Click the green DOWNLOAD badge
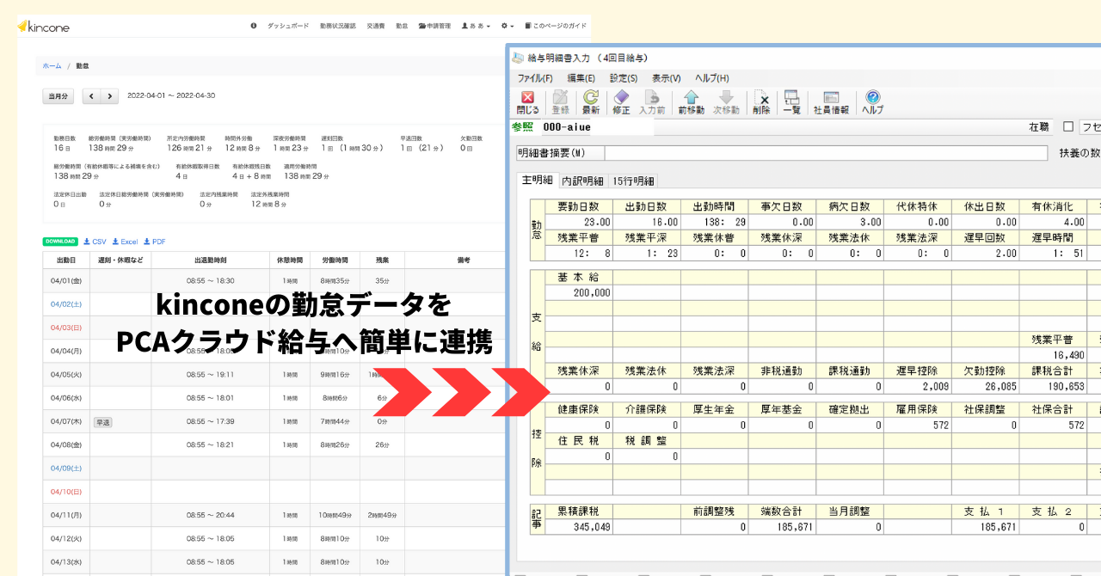This screenshot has height=576, width=1101. click(x=60, y=242)
